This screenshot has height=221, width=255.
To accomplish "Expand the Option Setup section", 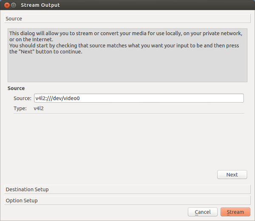I will click(x=127, y=200).
